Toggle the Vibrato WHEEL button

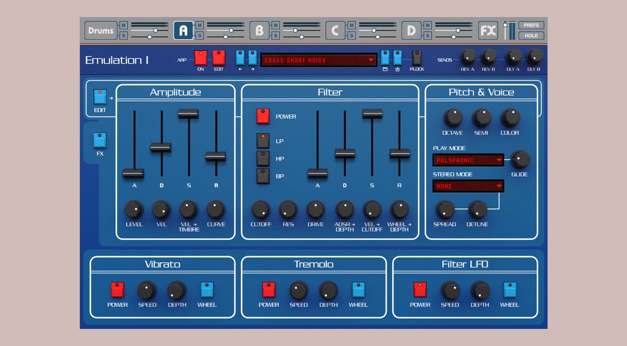[x=207, y=290]
